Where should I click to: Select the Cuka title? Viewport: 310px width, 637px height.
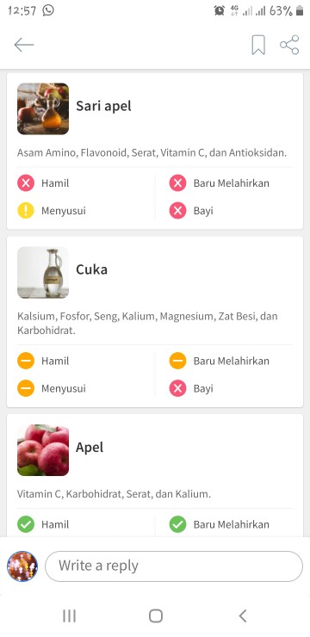pyautogui.click(x=92, y=269)
